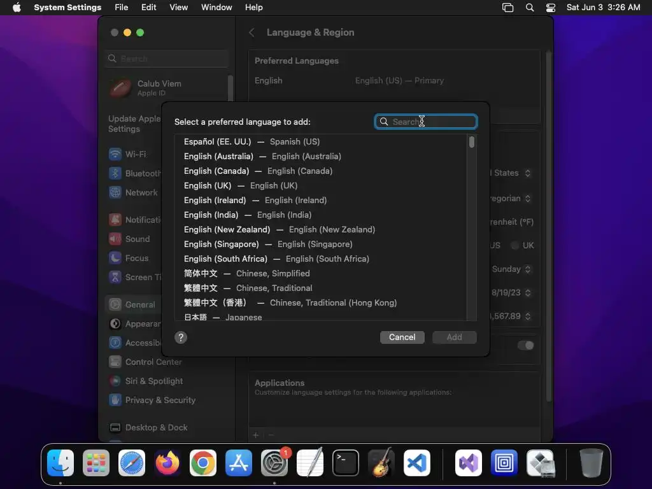Click Privacy & Security hand icon
Image resolution: width=652 pixels, height=489 pixels.
115,400
